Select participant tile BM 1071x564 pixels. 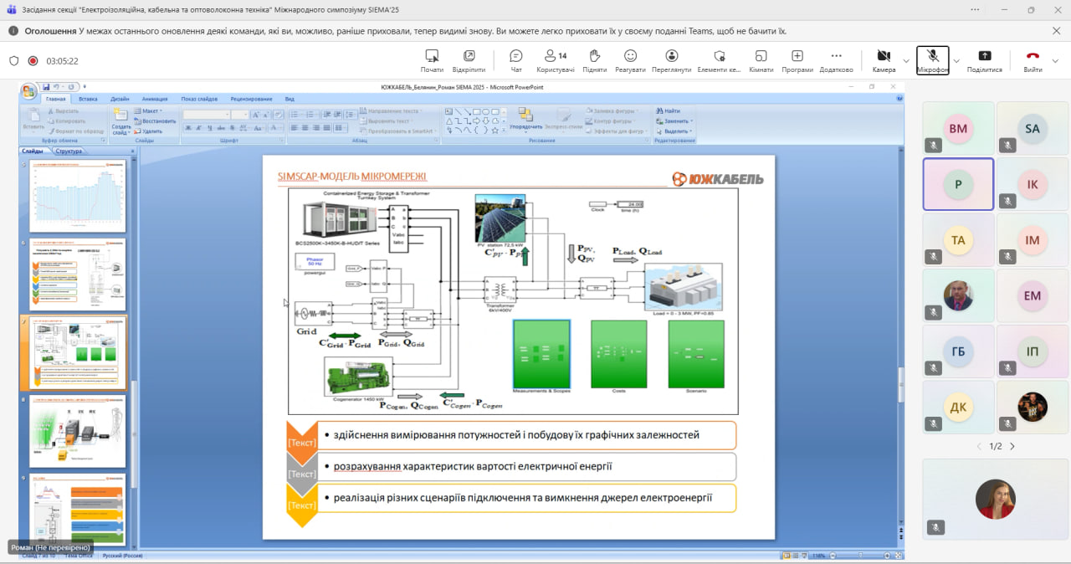point(958,128)
